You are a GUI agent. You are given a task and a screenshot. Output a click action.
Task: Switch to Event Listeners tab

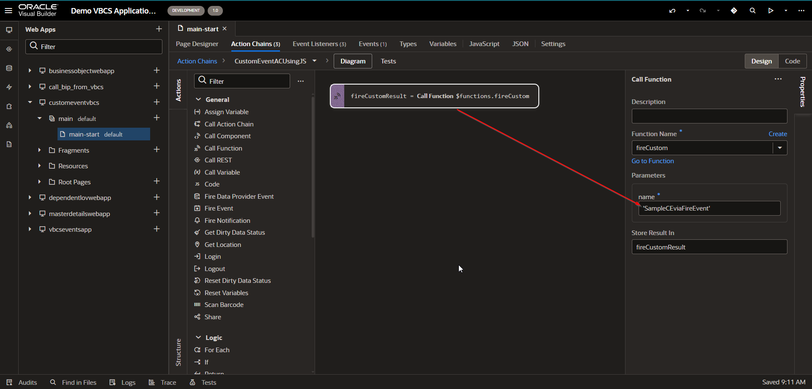click(x=319, y=44)
